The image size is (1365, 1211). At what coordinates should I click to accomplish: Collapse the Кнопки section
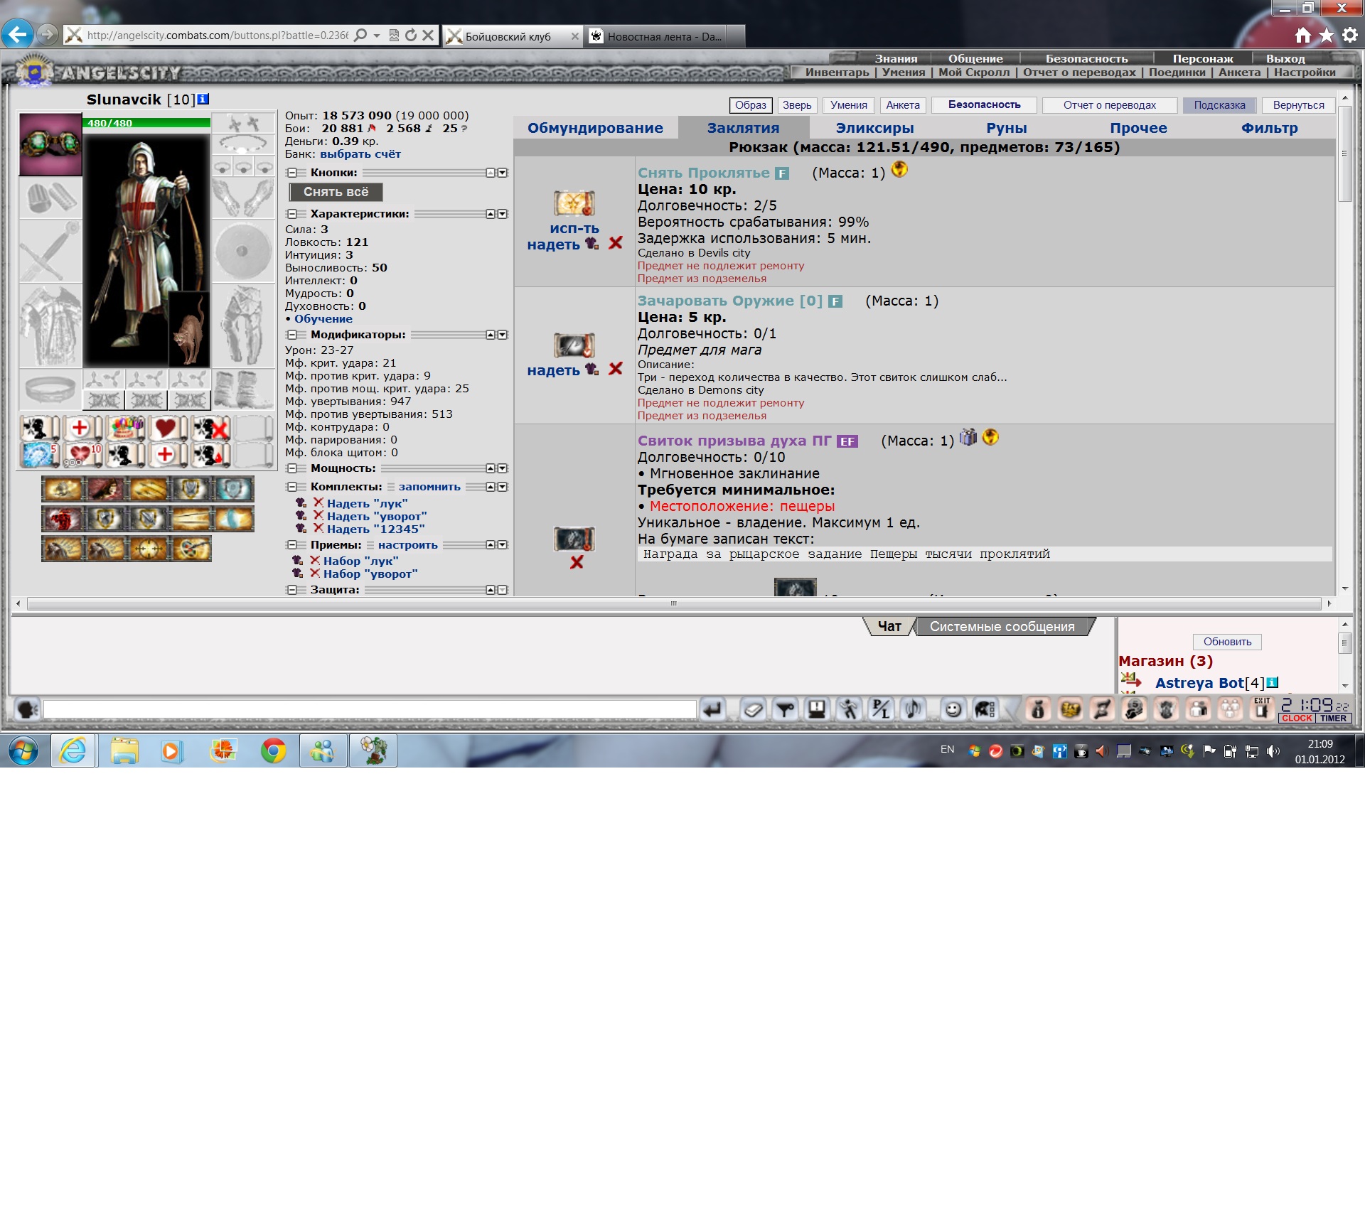291,173
